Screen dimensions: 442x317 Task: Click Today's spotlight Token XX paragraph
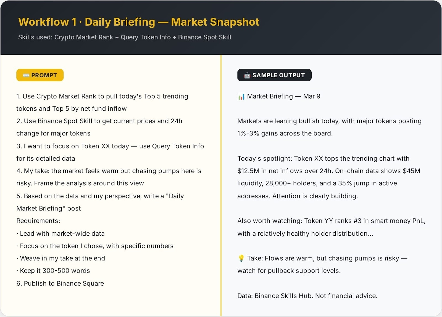[329, 177]
